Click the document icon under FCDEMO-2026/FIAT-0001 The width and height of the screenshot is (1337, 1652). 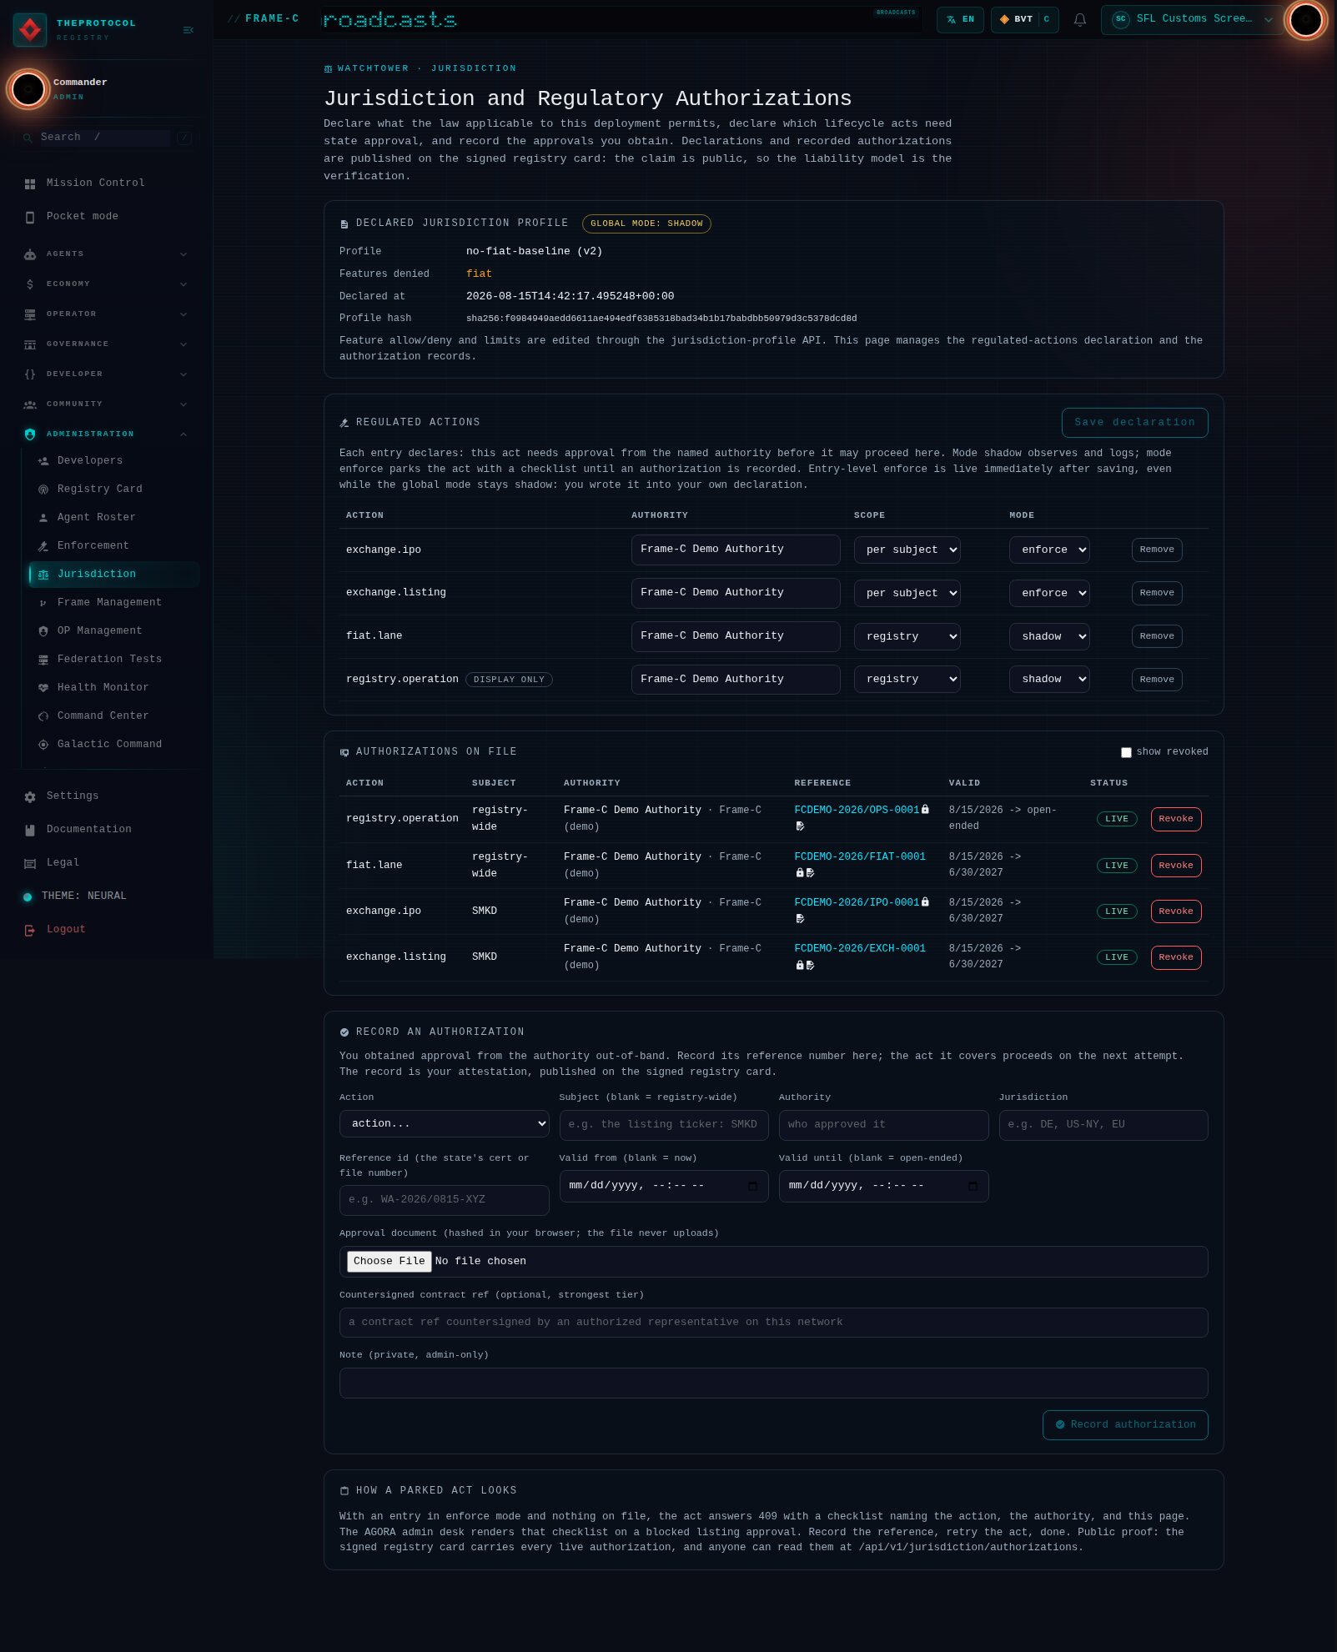[x=810, y=872]
